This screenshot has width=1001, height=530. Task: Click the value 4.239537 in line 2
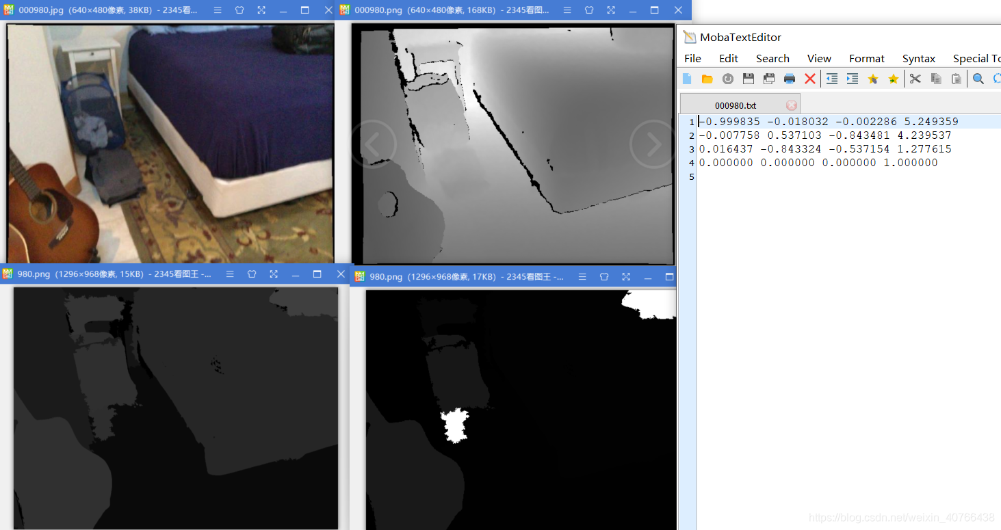924,135
